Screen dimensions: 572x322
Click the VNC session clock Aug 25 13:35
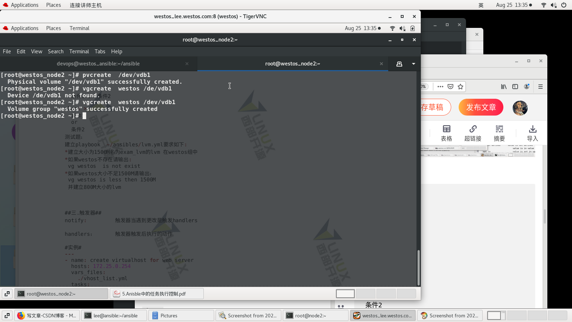pyautogui.click(x=363, y=28)
